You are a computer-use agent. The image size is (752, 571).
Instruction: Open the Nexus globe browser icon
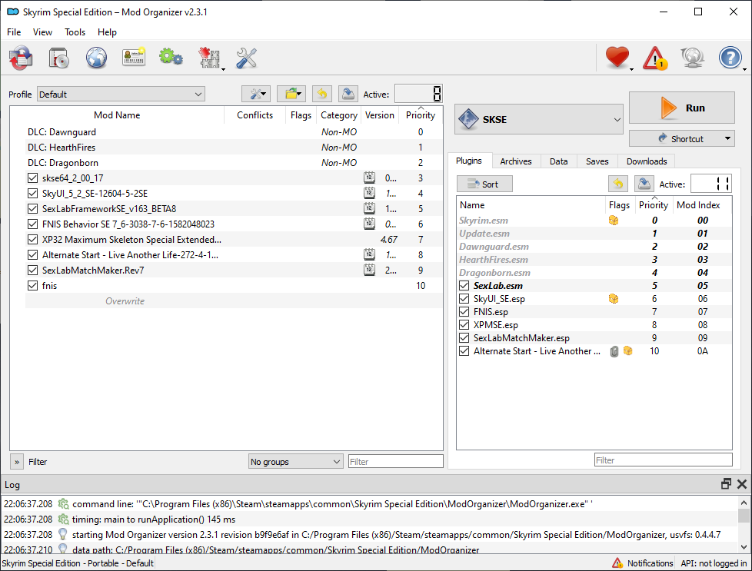96,58
